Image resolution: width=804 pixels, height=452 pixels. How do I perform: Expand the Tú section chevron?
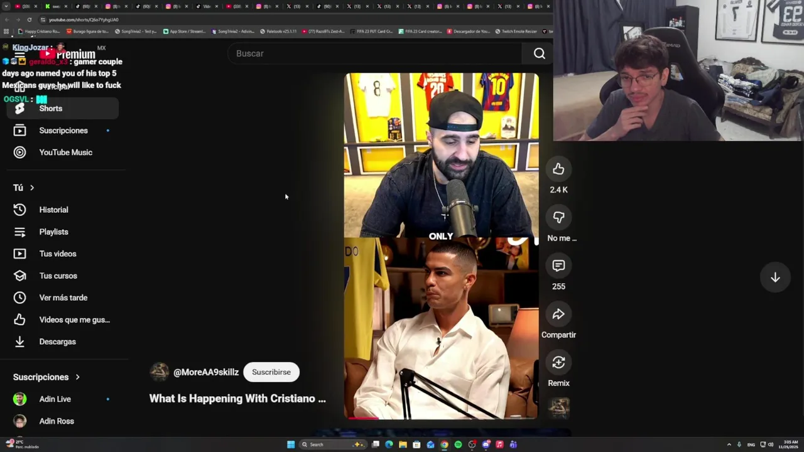pyautogui.click(x=32, y=188)
